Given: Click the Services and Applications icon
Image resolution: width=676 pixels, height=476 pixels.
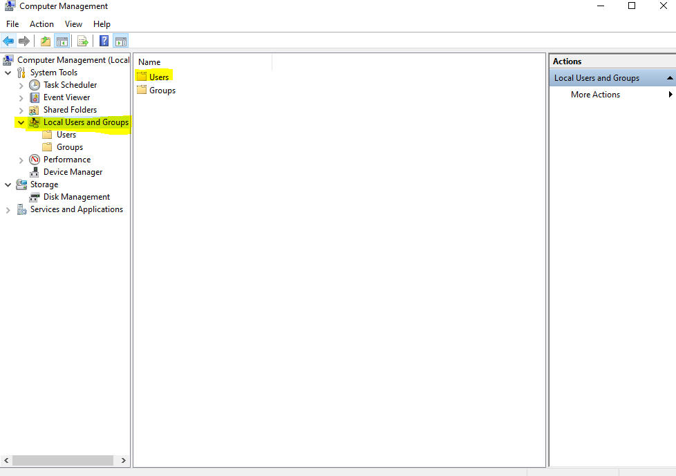Looking at the screenshot, I should pyautogui.click(x=21, y=209).
